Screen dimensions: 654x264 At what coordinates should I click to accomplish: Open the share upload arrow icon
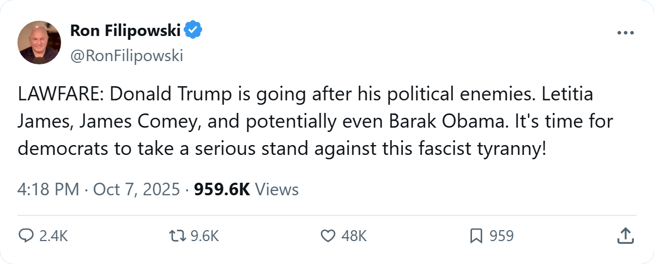click(x=625, y=236)
